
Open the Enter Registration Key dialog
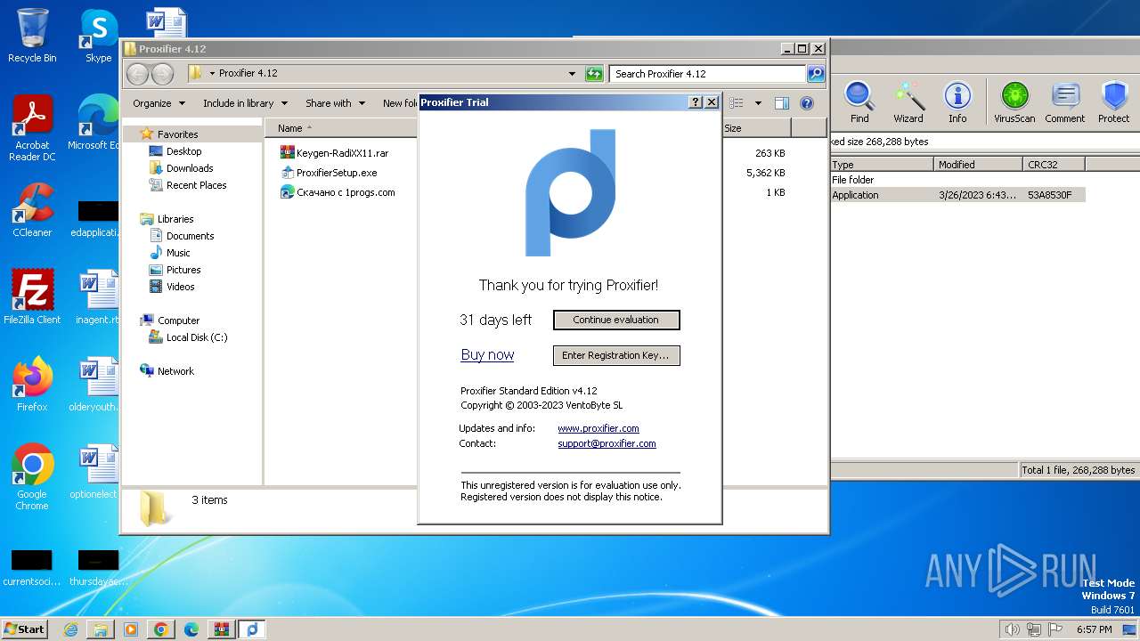pyautogui.click(x=616, y=355)
